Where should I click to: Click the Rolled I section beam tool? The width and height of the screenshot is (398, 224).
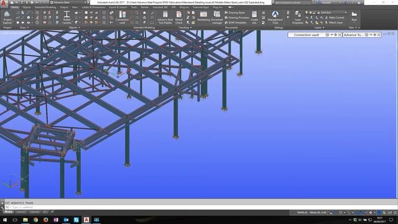coord(67,17)
